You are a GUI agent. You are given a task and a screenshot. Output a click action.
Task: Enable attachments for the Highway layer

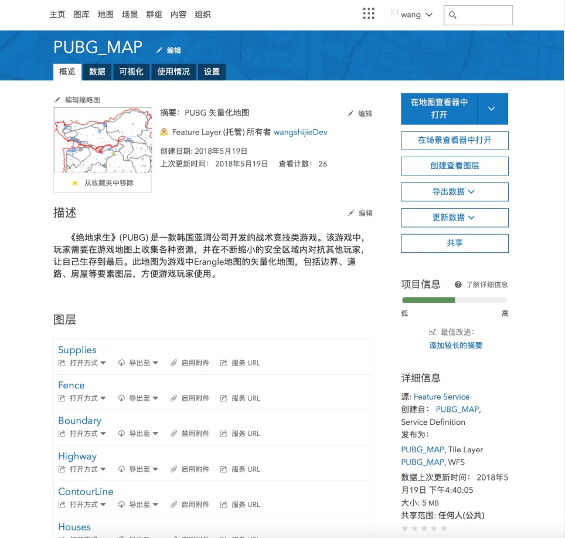pyautogui.click(x=195, y=469)
